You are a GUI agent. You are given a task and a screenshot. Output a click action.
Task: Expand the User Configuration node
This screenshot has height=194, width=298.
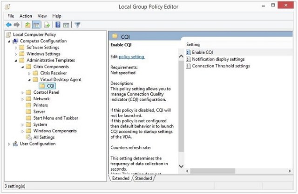pos(9,144)
